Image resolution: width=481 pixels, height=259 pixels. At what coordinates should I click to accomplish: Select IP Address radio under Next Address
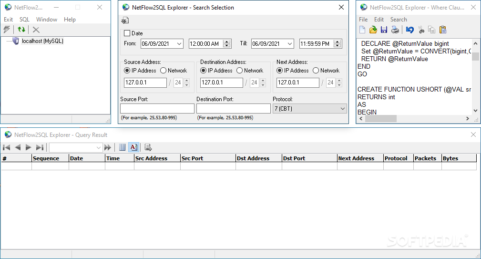[279, 71]
